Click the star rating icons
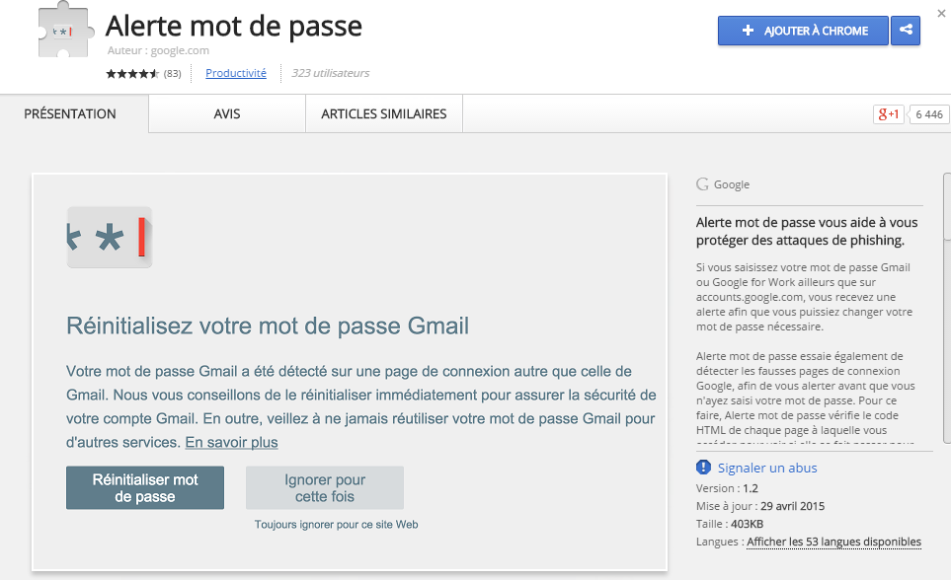 point(132,73)
